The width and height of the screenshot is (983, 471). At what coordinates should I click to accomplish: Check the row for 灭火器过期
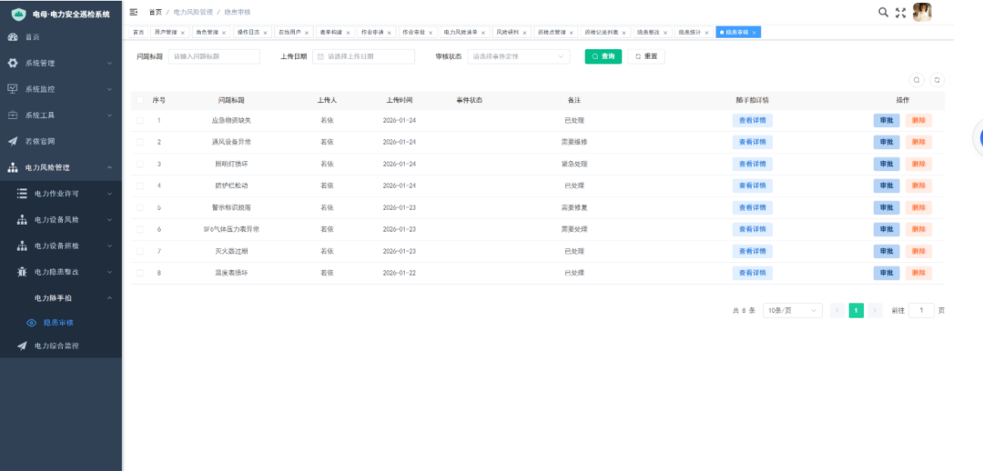[140, 251]
